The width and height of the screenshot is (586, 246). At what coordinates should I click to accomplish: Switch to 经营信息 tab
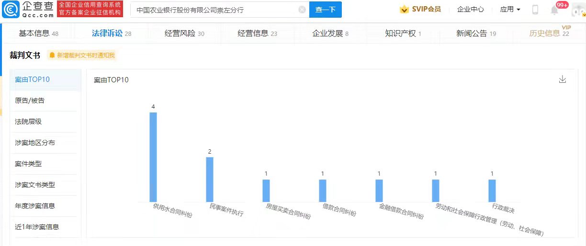[258, 33]
